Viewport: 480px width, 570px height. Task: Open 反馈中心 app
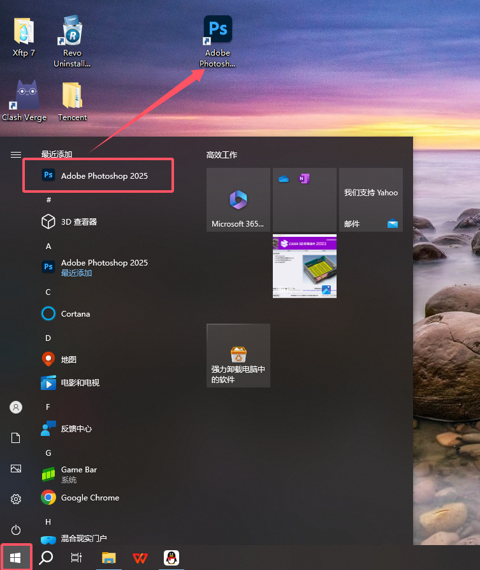coord(67,428)
